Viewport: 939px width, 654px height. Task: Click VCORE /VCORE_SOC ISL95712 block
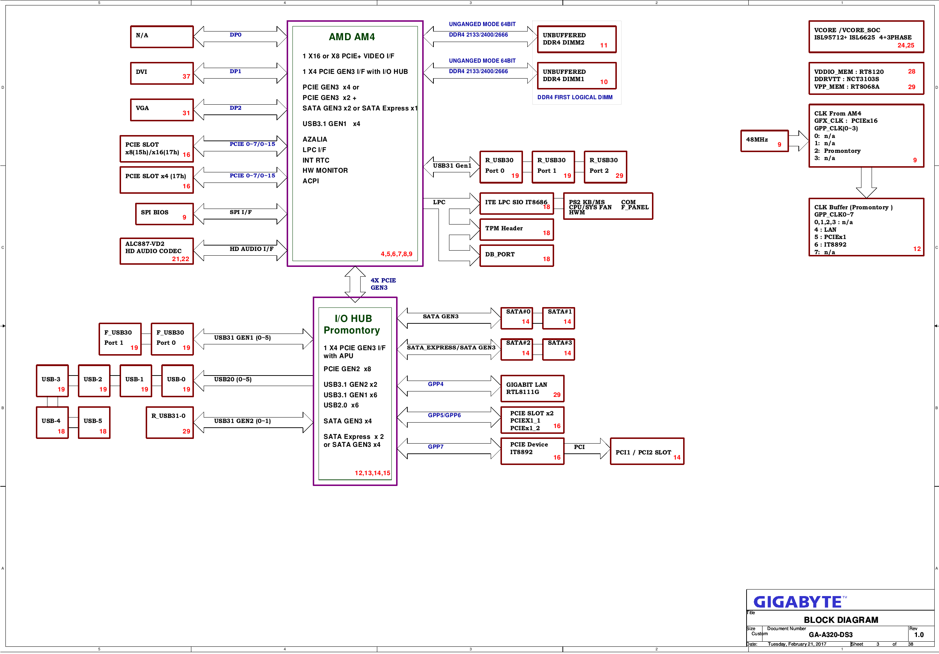coord(866,37)
